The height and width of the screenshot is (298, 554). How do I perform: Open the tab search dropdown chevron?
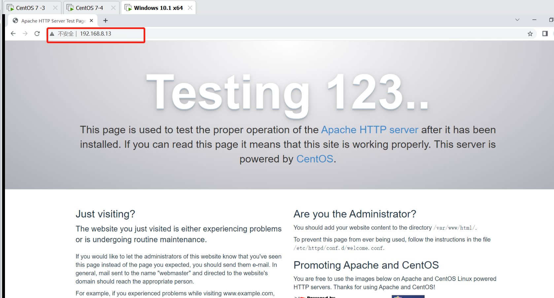[517, 20]
